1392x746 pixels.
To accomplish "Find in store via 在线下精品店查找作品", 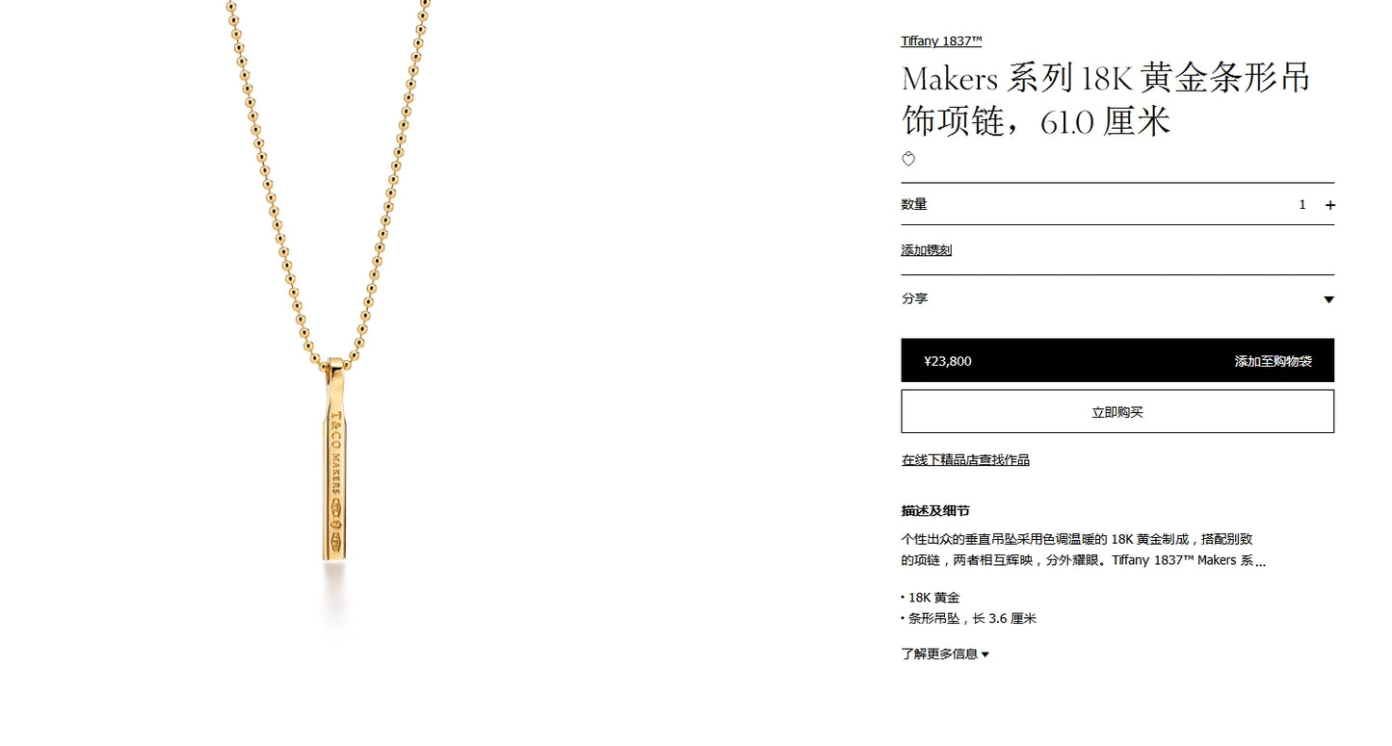I will pos(965,460).
